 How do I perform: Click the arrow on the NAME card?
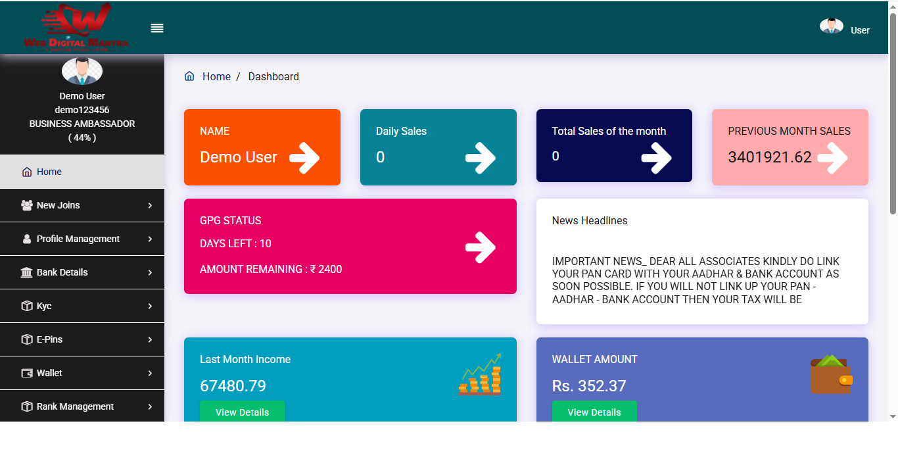pyautogui.click(x=306, y=157)
